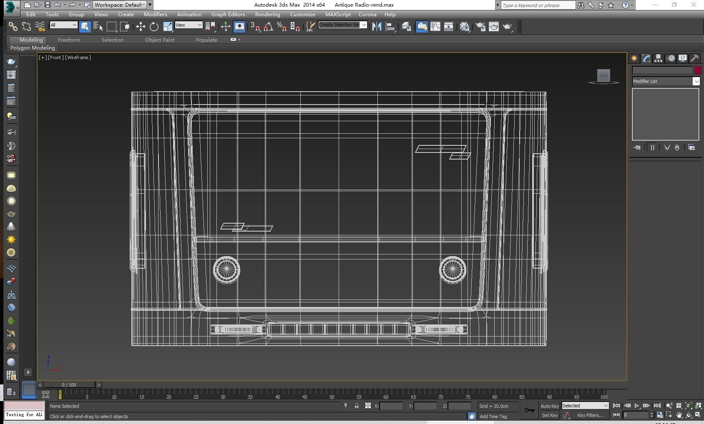Click the Mirror tool icon
The image size is (704, 424).
pos(377,27)
